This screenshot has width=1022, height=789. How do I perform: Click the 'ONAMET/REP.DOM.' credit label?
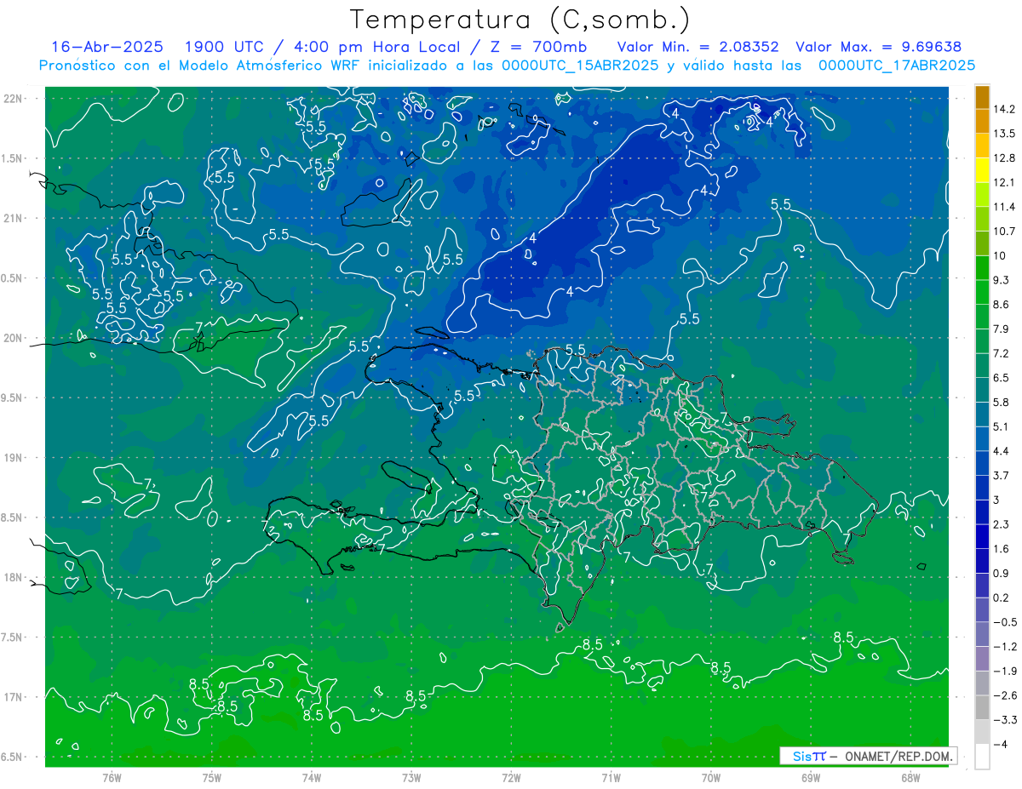[898, 757]
